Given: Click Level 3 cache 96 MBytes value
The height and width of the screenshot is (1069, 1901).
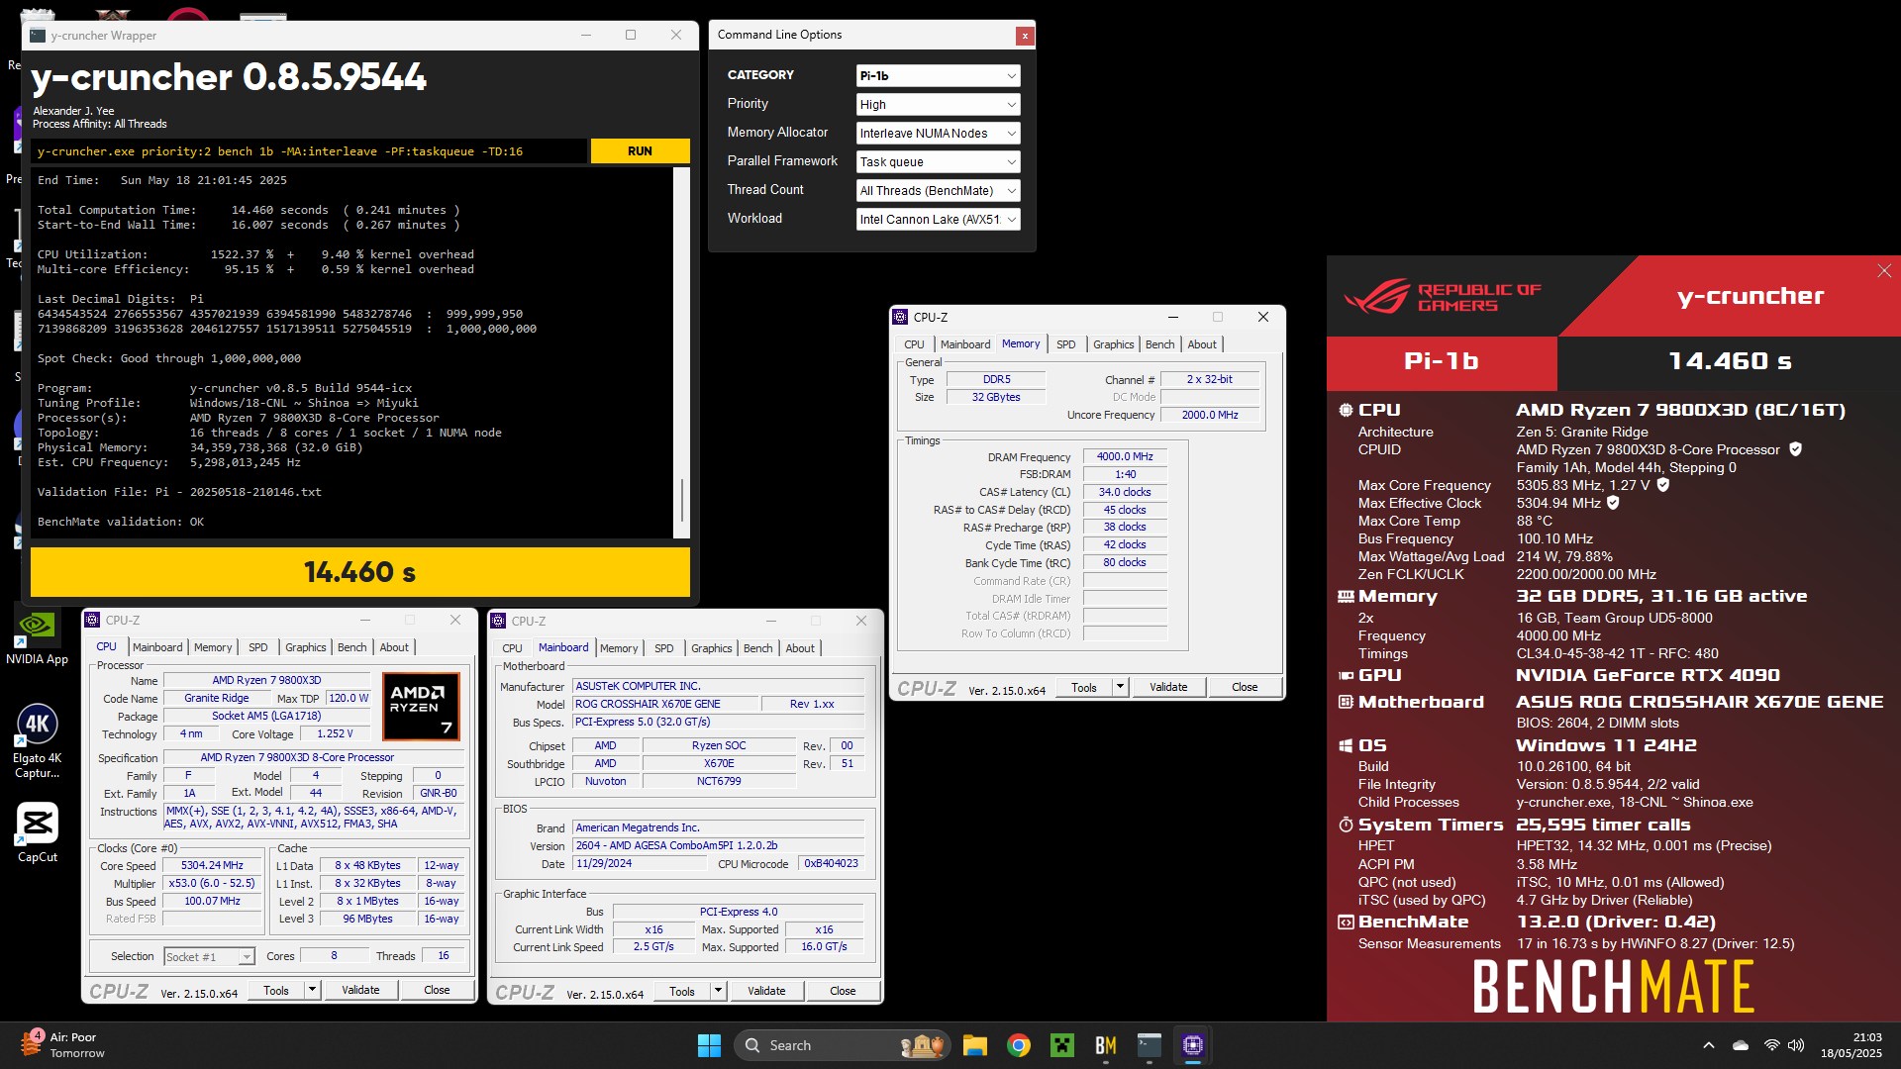Looking at the screenshot, I should [367, 919].
